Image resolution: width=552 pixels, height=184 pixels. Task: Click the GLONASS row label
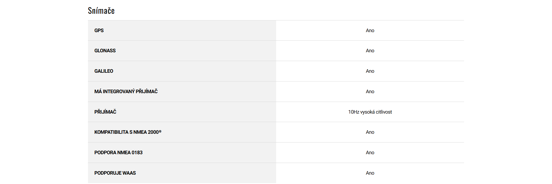coord(105,51)
